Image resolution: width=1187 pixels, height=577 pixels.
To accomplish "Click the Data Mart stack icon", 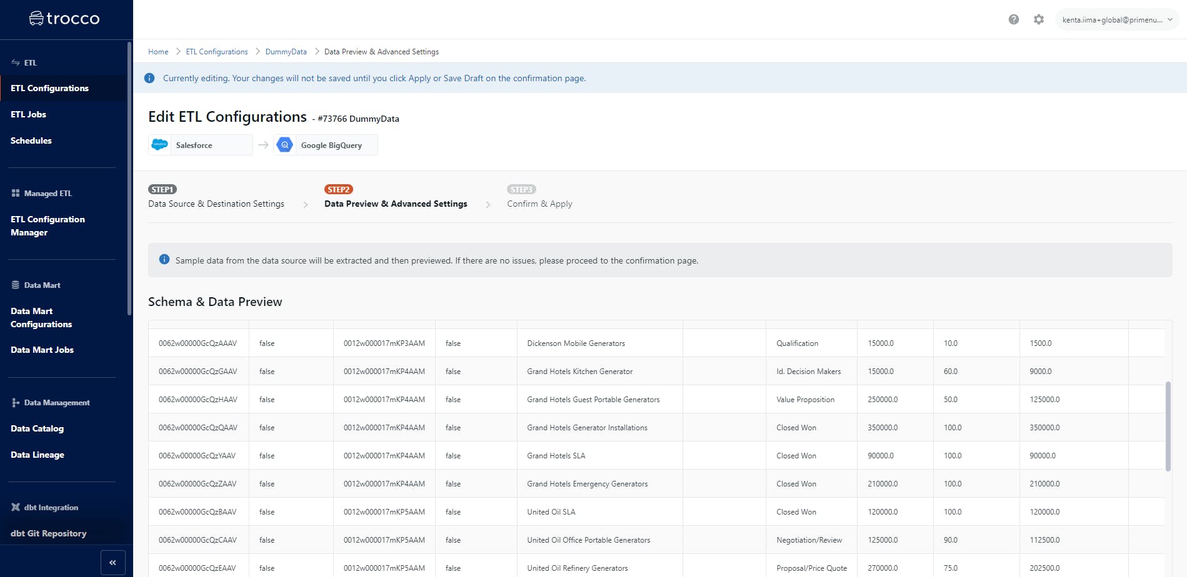I will point(16,285).
